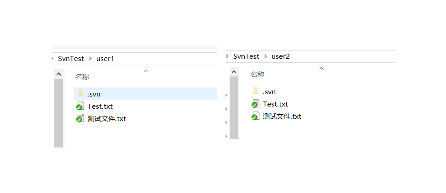
Task: Sort by 名称 column in user2 window
Action: pyautogui.click(x=257, y=74)
